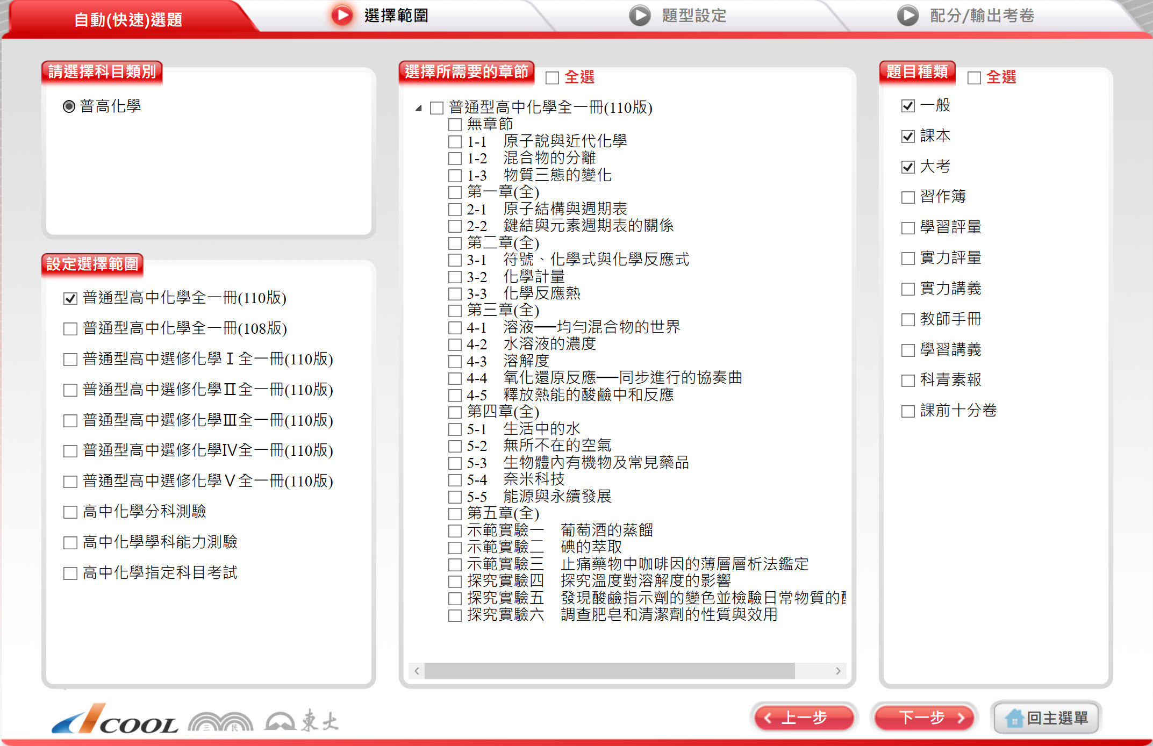Image resolution: width=1153 pixels, height=746 pixels.
Task: Click the play icon beside 選擇範圍
Action: (x=342, y=15)
